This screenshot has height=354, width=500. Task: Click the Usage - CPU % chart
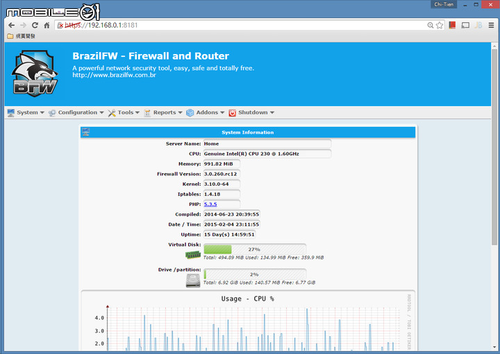pyautogui.click(x=248, y=321)
